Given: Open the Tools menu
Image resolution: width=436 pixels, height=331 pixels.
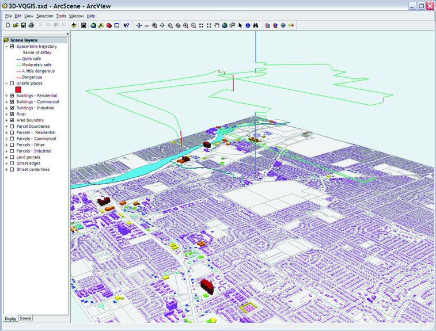Looking at the screenshot, I should point(61,16).
